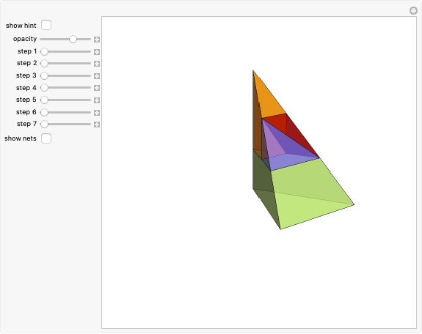Screen dimensions: 422x334
Task: Open the step 7 plus icon
Action: point(97,125)
